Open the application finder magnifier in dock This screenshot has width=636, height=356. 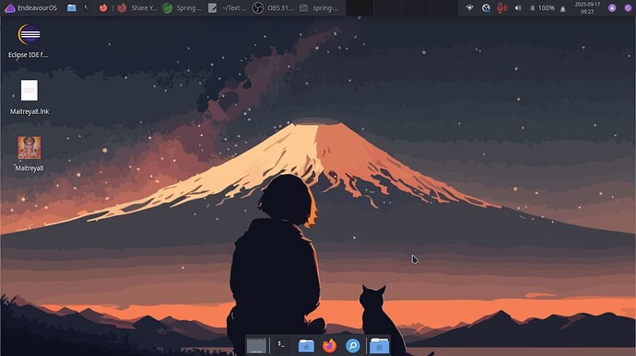tap(353, 346)
